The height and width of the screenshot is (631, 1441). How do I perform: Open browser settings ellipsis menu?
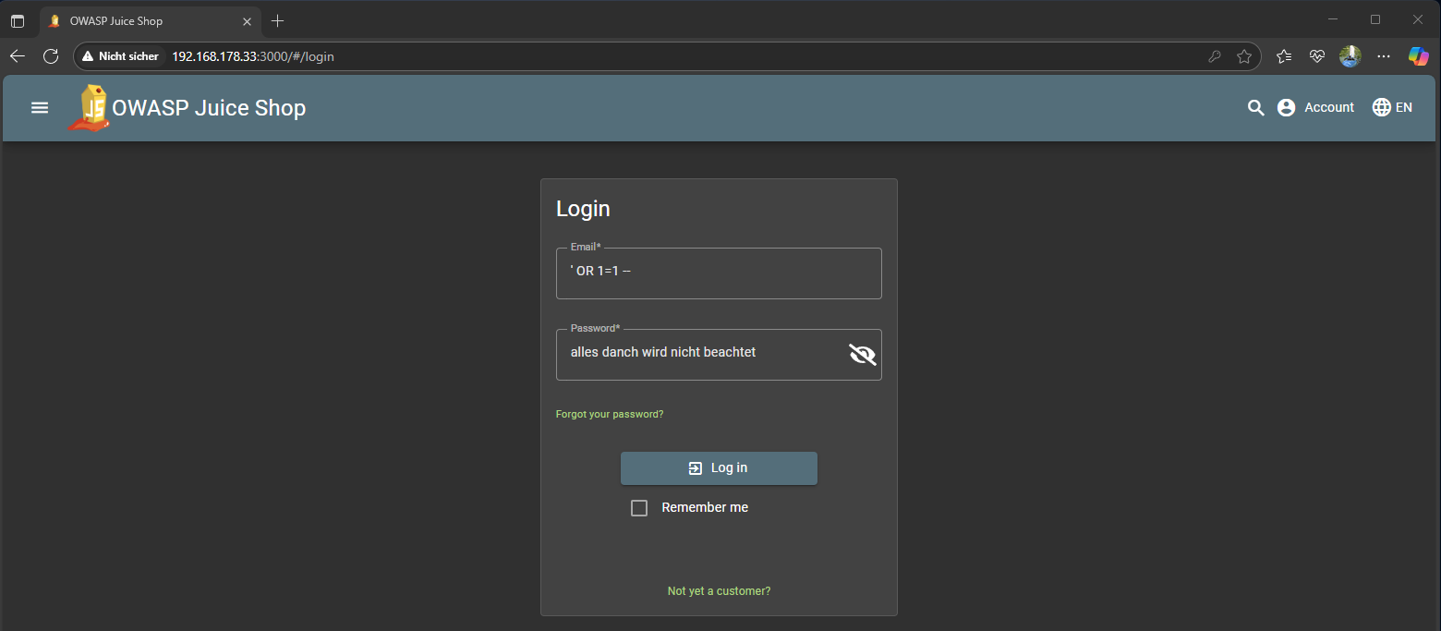click(x=1384, y=56)
